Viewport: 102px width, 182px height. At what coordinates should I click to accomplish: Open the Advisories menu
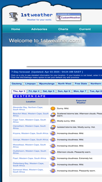39,29
